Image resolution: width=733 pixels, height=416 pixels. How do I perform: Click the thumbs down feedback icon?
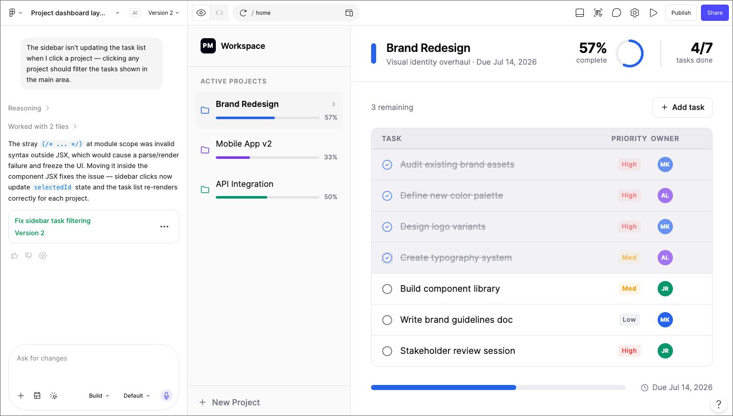point(29,256)
